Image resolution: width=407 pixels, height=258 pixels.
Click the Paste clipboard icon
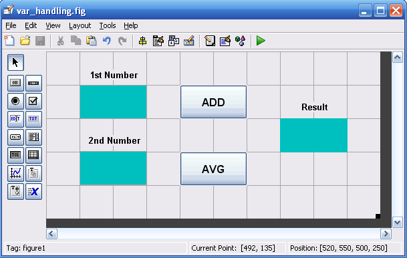[x=92, y=41]
